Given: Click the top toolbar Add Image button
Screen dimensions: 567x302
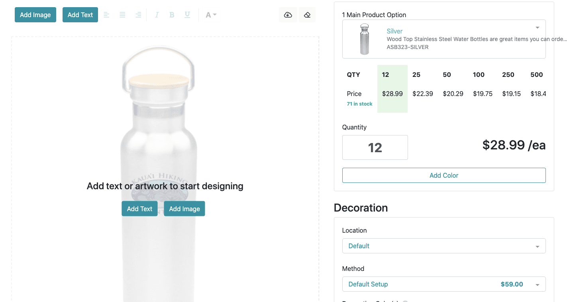Looking at the screenshot, I should (x=35, y=15).
